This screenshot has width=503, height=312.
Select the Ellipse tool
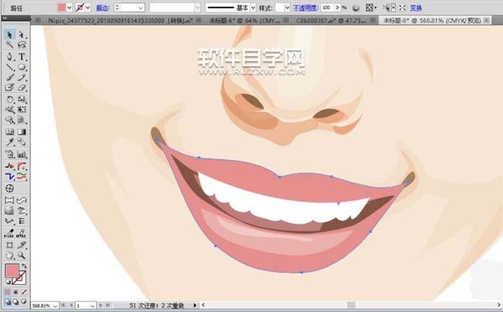[22, 67]
